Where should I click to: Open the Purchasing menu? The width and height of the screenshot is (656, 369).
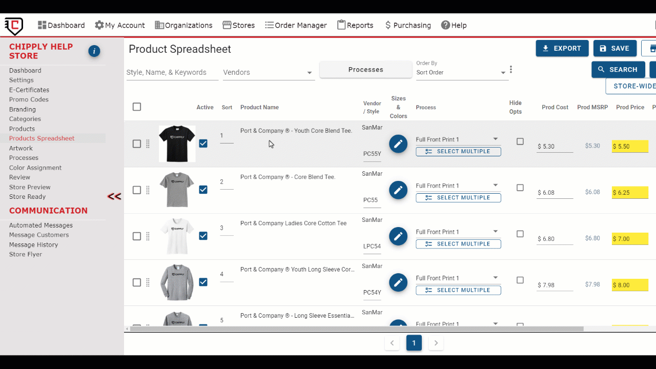(x=407, y=25)
